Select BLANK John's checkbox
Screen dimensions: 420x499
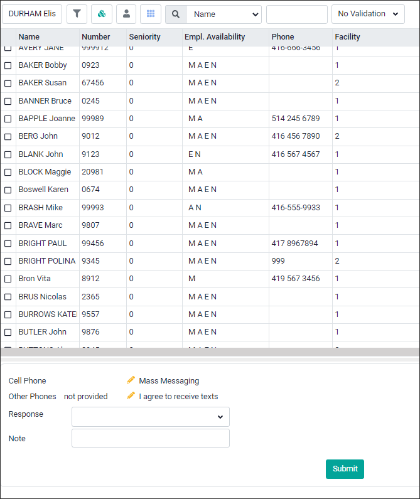tap(8, 154)
